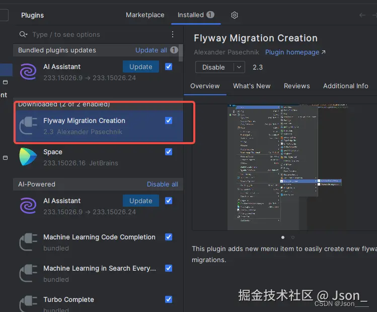
Task: Open the Overview tab
Action: click(x=205, y=86)
